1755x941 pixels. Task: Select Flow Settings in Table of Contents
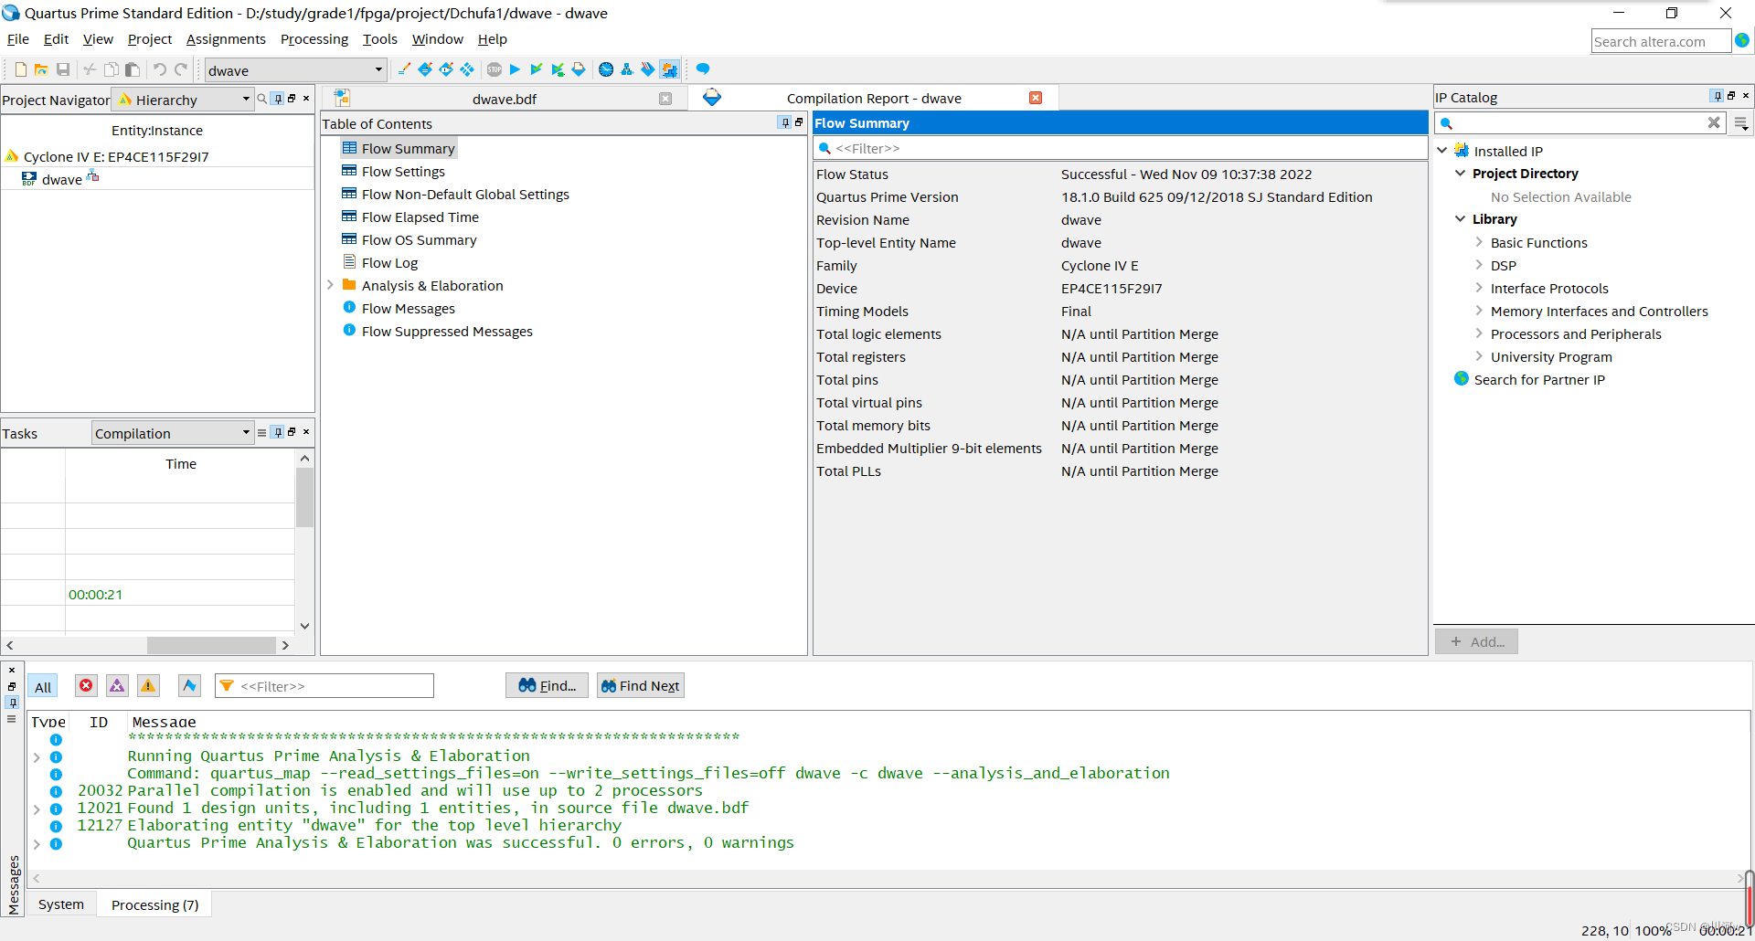(403, 171)
